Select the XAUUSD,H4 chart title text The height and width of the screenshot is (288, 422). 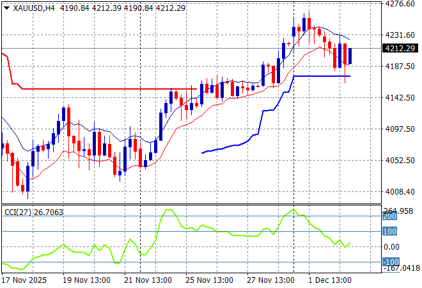[33, 7]
